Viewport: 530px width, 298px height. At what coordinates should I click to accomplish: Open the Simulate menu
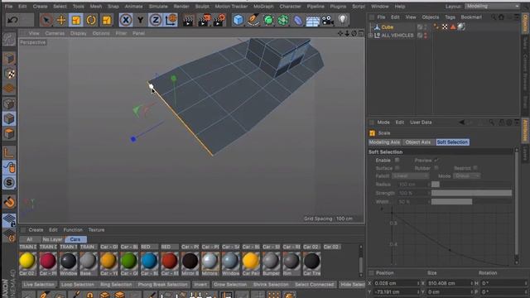[158, 7]
